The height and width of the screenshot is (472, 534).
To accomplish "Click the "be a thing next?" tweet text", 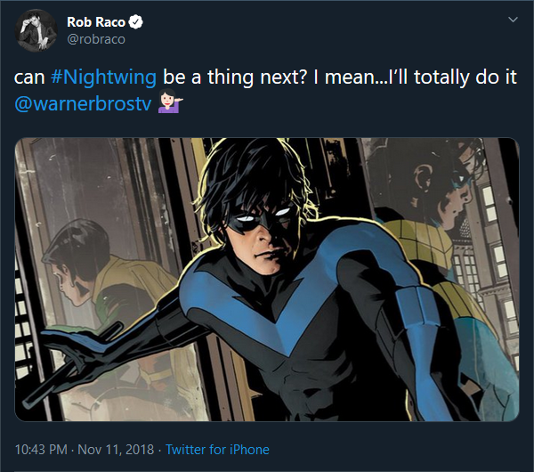I will (233, 77).
